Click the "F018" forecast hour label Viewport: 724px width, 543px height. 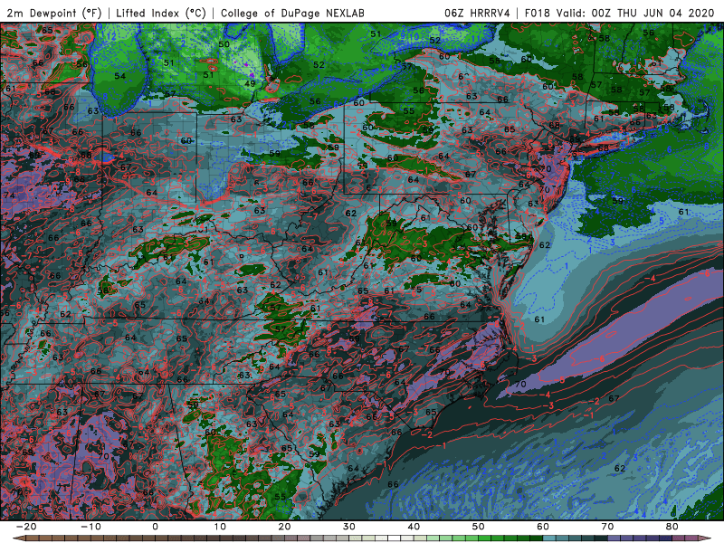(538, 13)
